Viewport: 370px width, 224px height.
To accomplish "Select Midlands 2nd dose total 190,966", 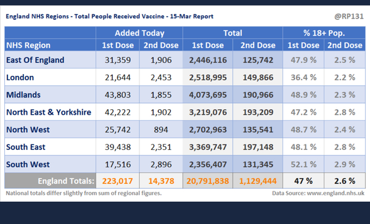I will click(x=258, y=95).
